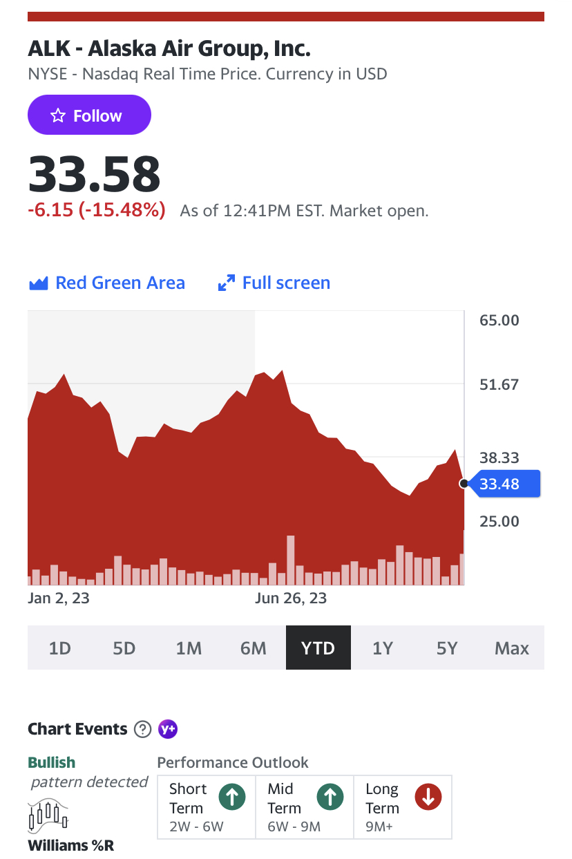Screen dimensions: 572x859
Task: Click the ALK - Alaska Air Group, Inc. title
Action: [169, 49]
